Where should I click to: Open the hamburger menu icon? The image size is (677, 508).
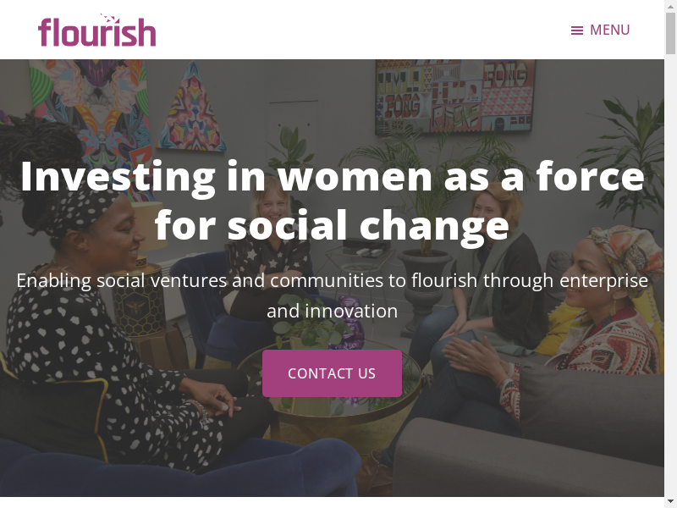pos(577,30)
